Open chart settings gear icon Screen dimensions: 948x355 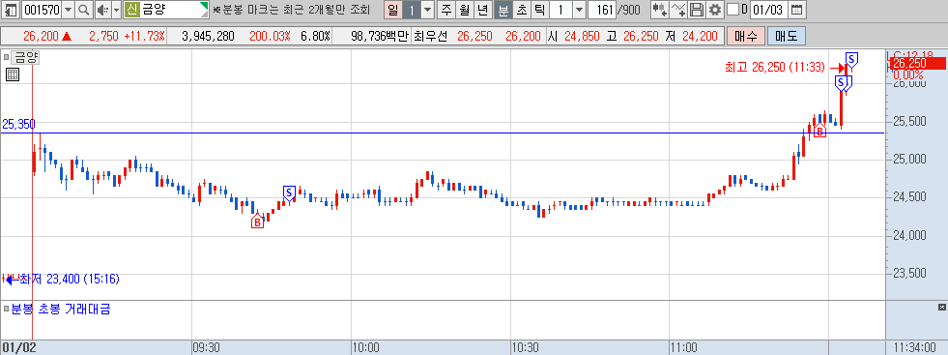pyautogui.click(x=715, y=10)
